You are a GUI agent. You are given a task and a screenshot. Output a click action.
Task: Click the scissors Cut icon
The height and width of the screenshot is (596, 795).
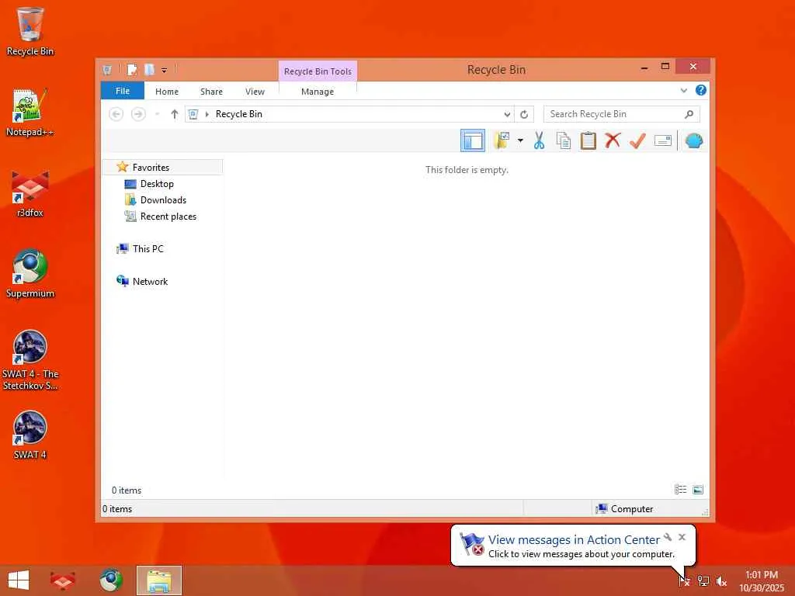pos(539,140)
